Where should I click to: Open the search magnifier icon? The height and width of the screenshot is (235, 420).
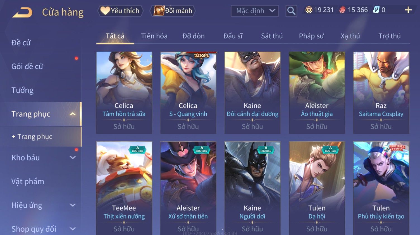pyautogui.click(x=291, y=11)
